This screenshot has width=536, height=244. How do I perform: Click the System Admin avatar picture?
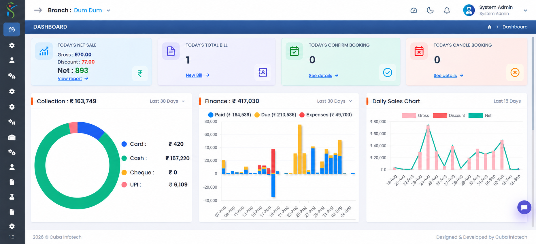(x=469, y=10)
